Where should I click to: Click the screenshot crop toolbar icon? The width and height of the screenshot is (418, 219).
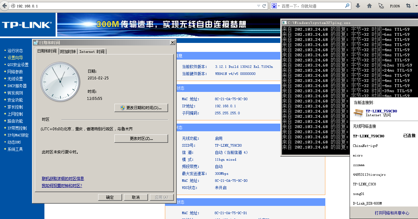(408, 6)
